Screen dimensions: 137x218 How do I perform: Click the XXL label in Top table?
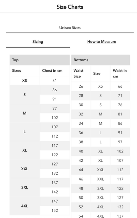(25, 169)
